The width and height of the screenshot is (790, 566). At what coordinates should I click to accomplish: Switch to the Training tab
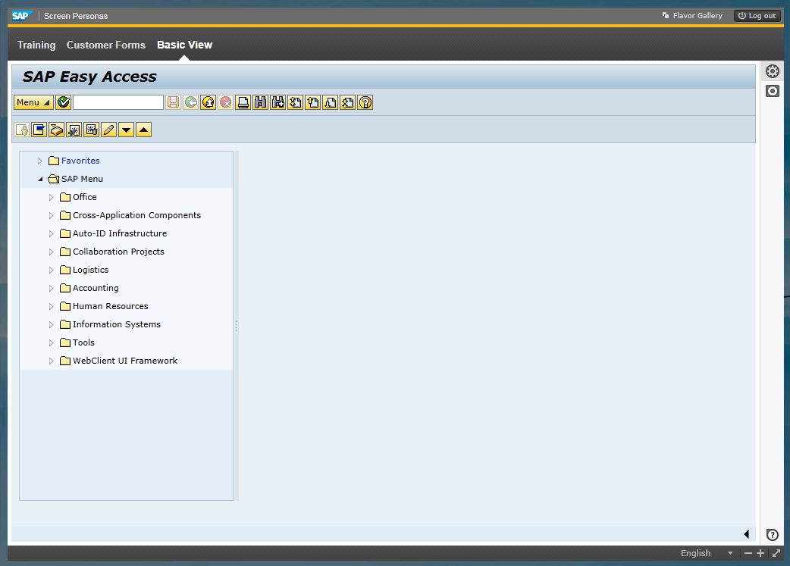[36, 45]
